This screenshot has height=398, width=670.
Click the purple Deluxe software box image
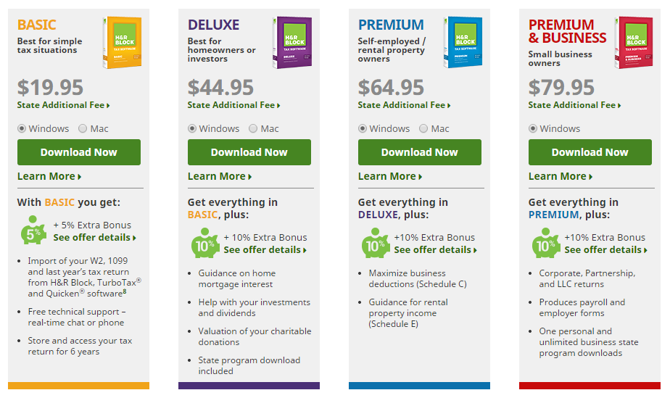(x=292, y=42)
